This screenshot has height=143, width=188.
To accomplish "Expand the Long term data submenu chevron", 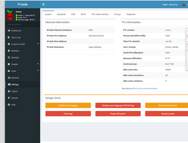I will tap(38, 43).
